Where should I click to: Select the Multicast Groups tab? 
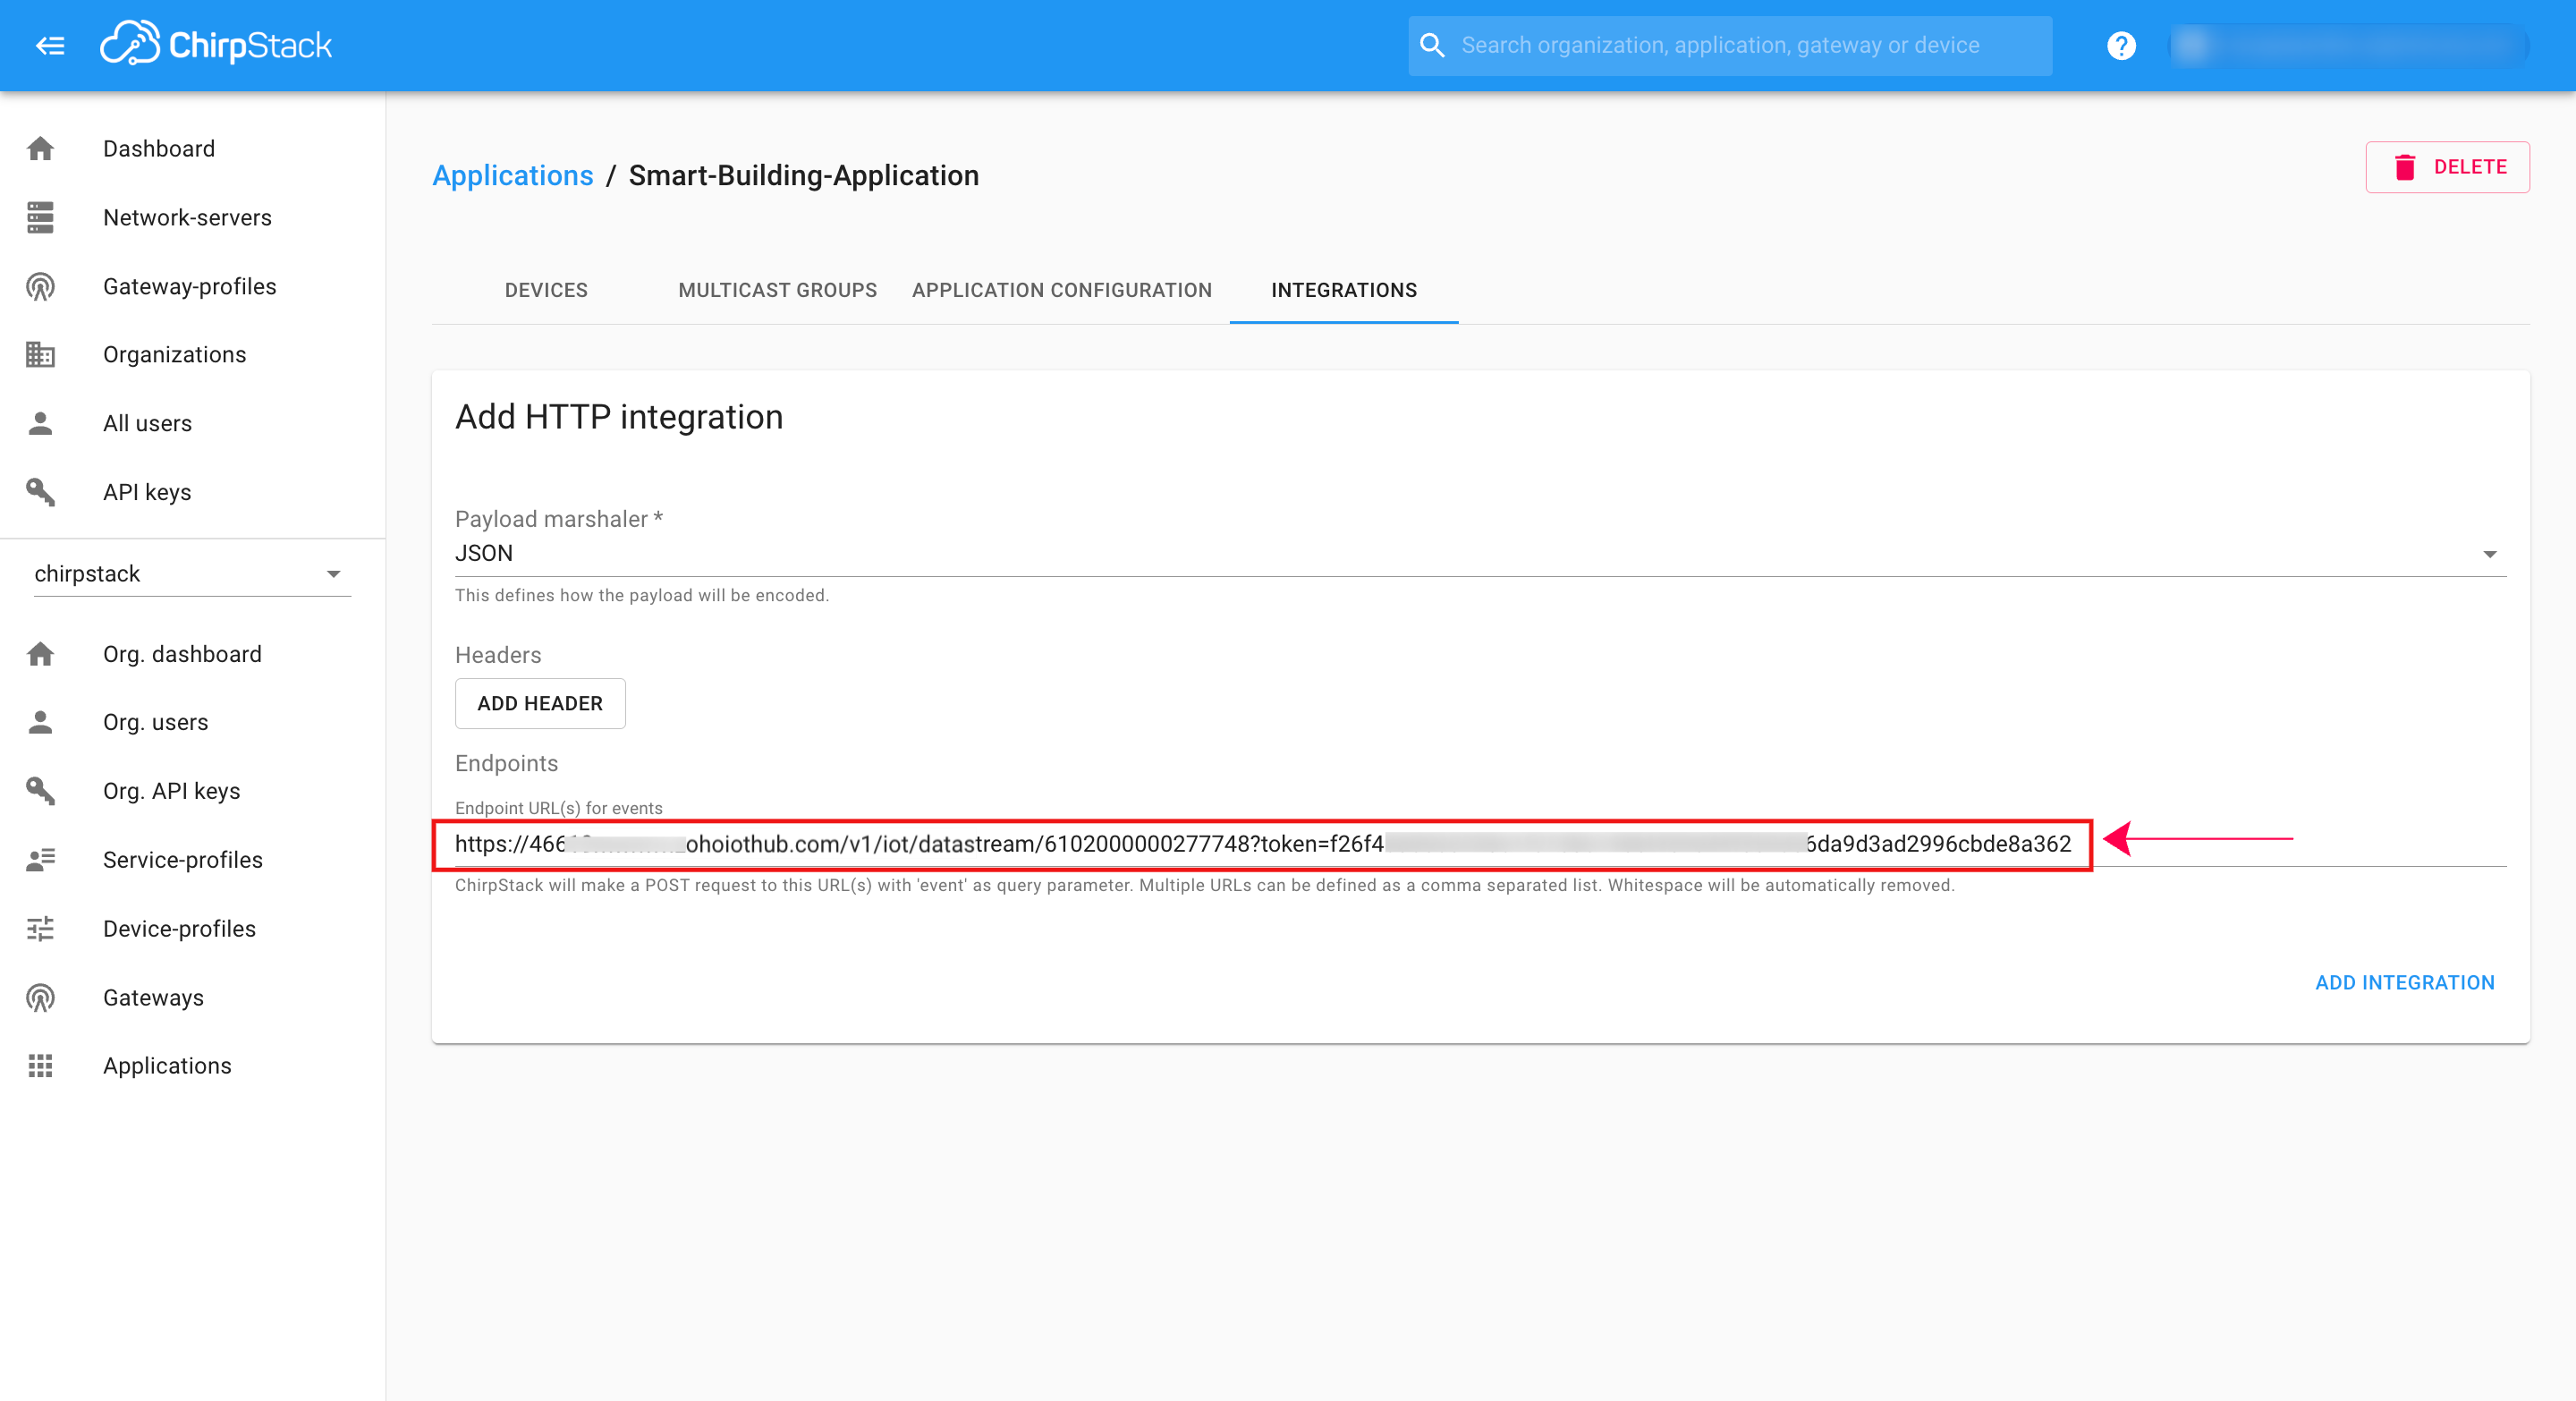point(777,290)
